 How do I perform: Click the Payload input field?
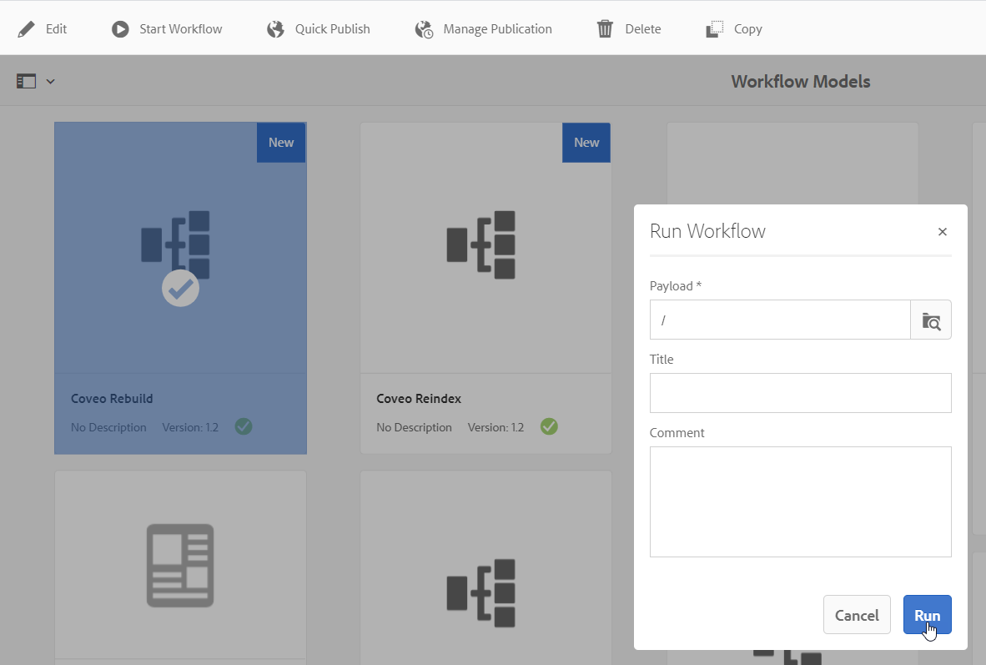click(x=780, y=320)
